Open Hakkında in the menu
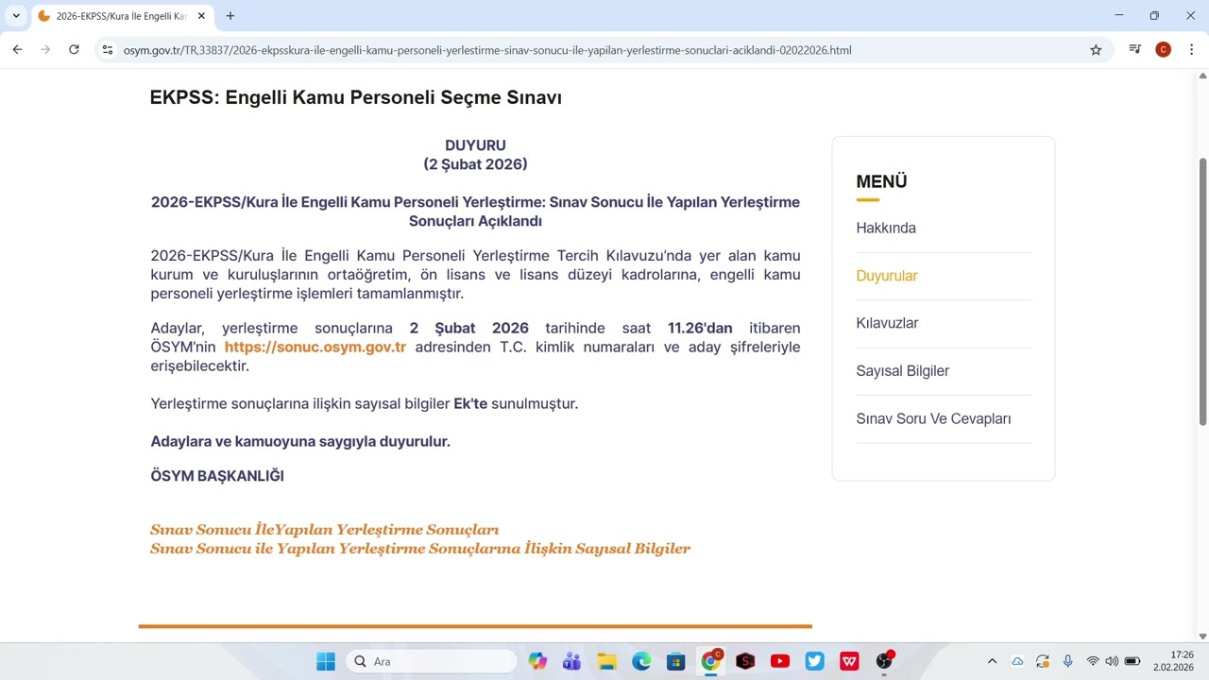 [886, 228]
